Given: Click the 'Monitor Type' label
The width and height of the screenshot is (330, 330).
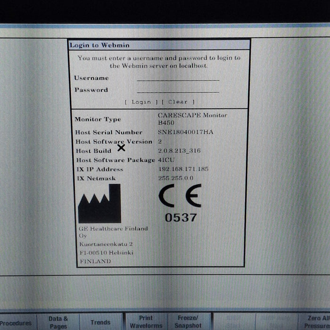Looking at the screenshot, I should coord(98,119).
